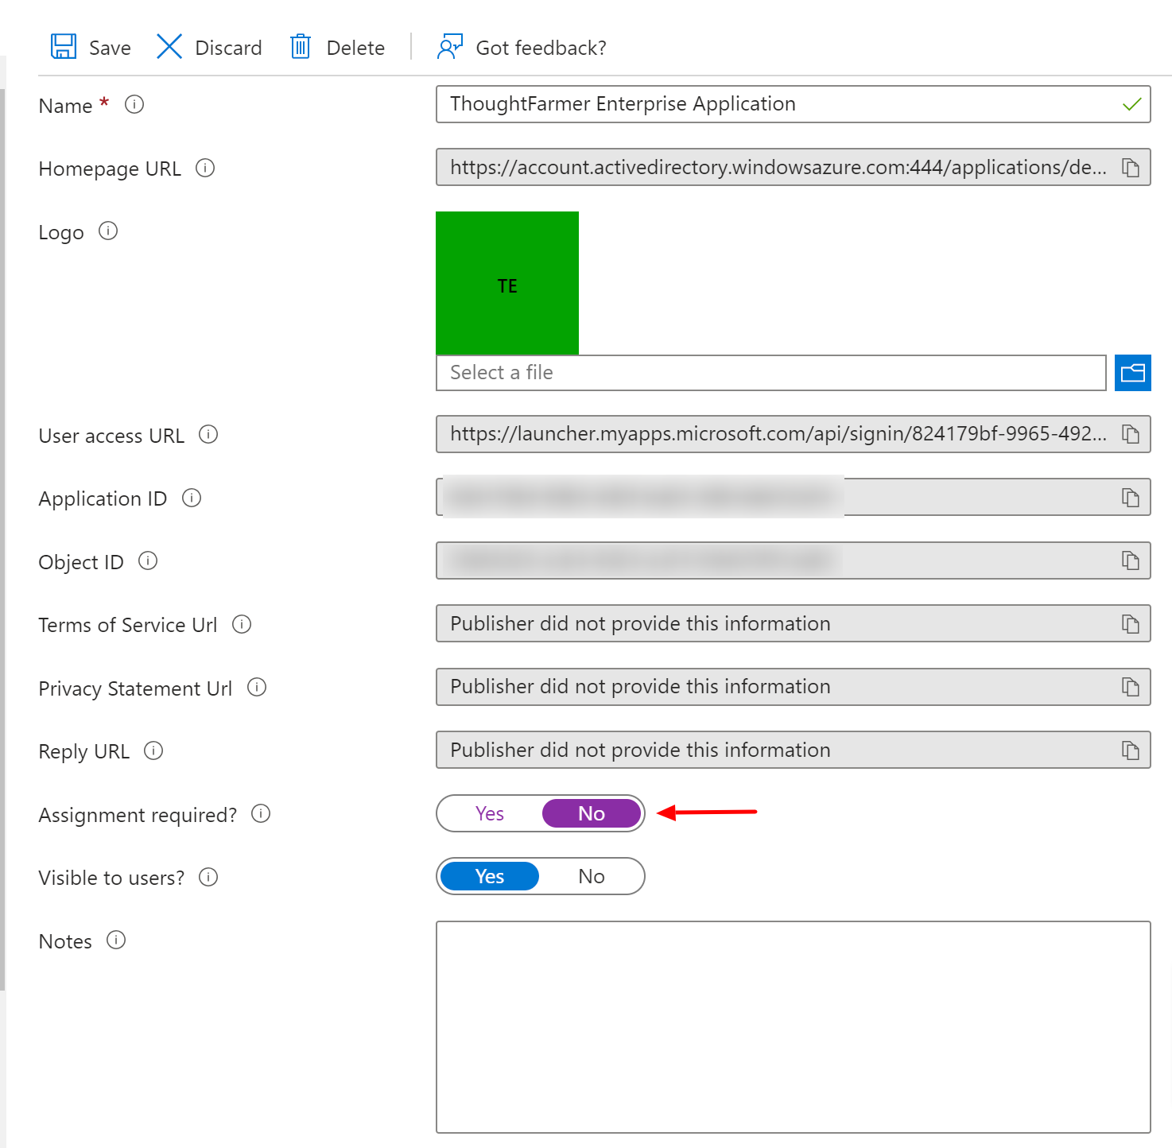
Task: Open info tooltip next to Logo
Action: pos(108,231)
